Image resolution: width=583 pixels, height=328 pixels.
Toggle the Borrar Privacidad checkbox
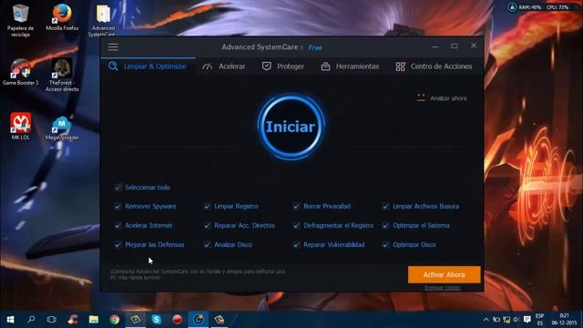pos(296,207)
